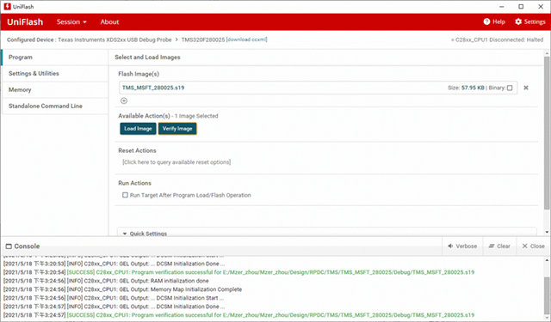Open Standalone Command Line tab
This screenshot has height=322, width=551.
click(55, 106)
